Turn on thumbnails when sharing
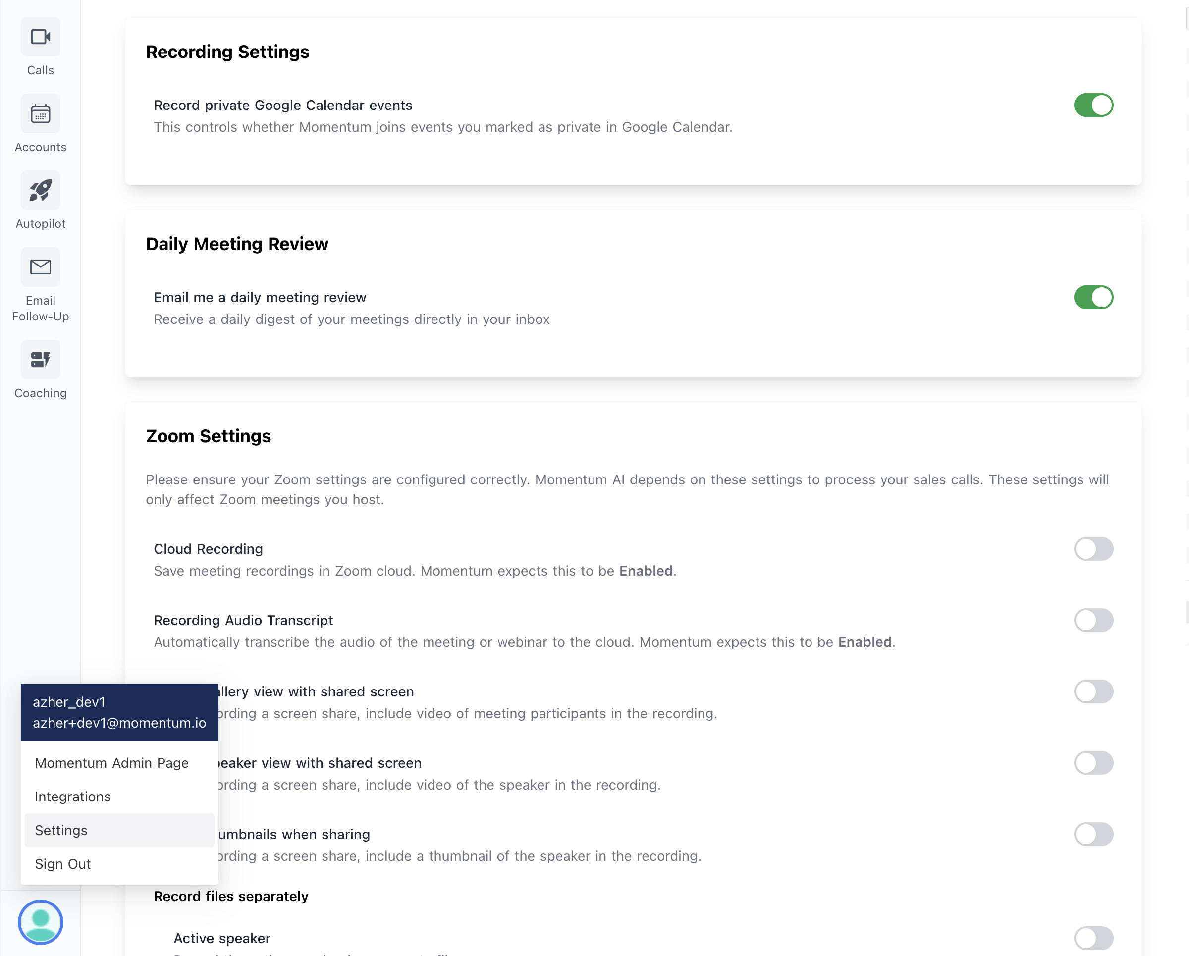 click(1094, 834)
